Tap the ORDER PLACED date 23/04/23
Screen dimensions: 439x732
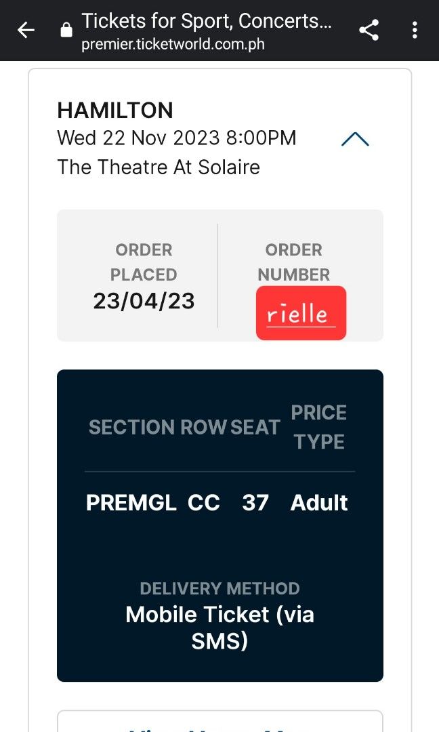pyautogui.click(x=144, y=300)
